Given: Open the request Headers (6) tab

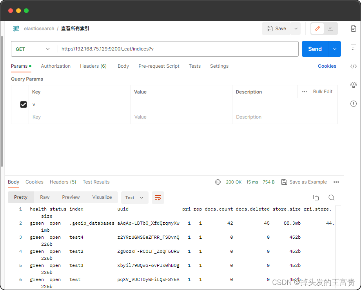Looking at the screenshot, I should [93, 66].
